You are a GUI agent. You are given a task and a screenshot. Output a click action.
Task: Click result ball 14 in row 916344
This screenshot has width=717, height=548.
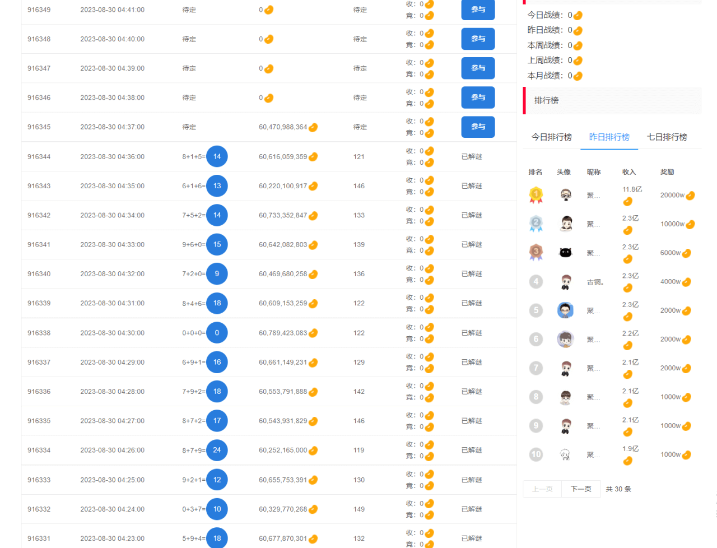(x=217, y=156)
